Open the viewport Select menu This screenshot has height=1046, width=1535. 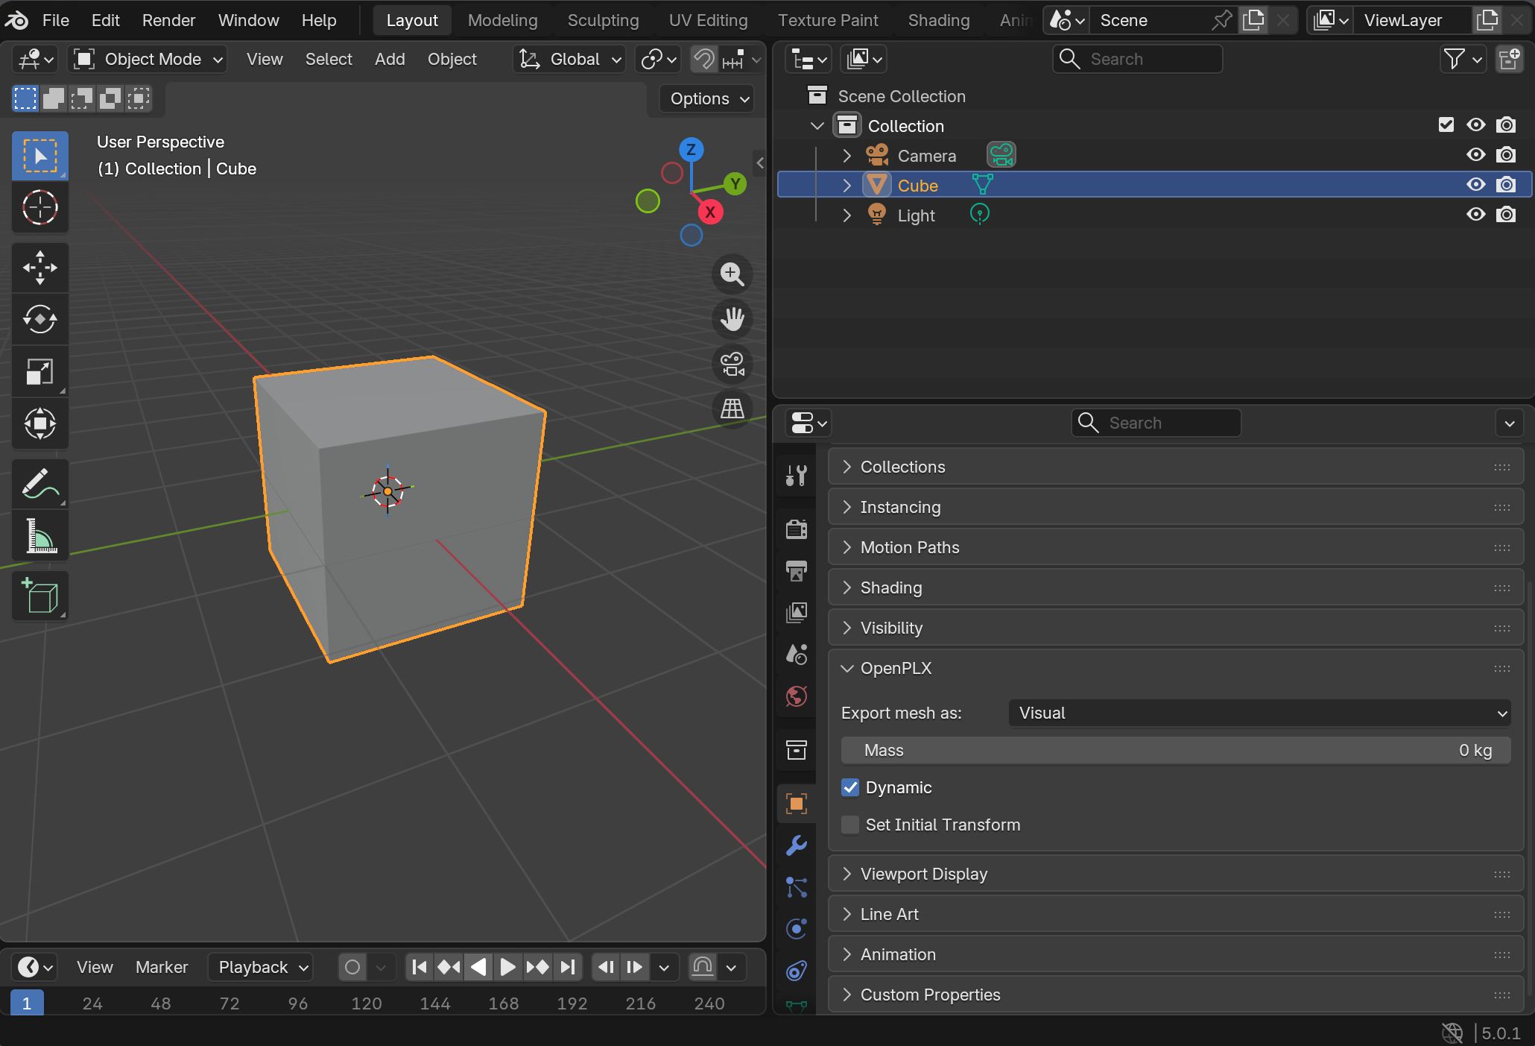[329, 59]
